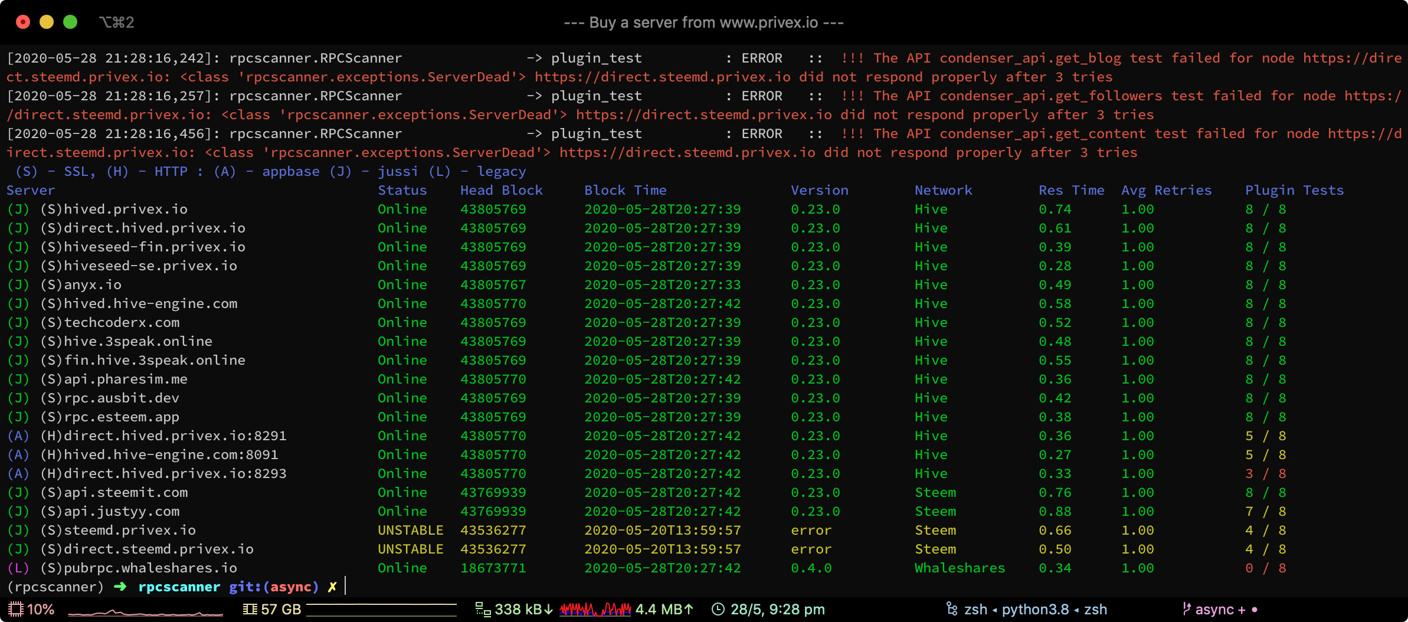Minimize the terminal with the yellow button
This screenshot has height=622, width=1408.
(47, 22)
